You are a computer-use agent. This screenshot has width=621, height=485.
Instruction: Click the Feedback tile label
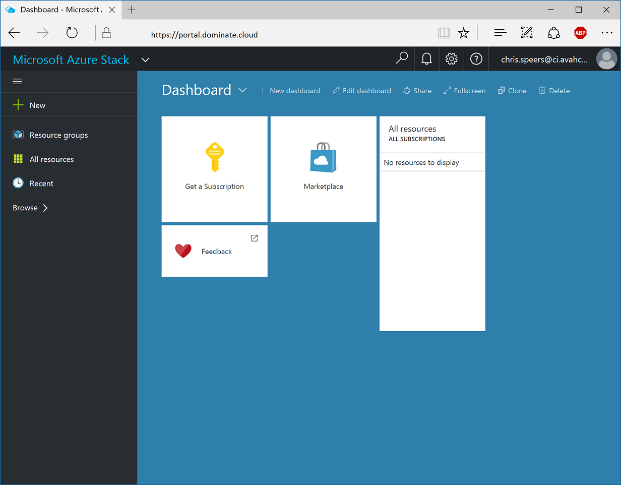217,252
